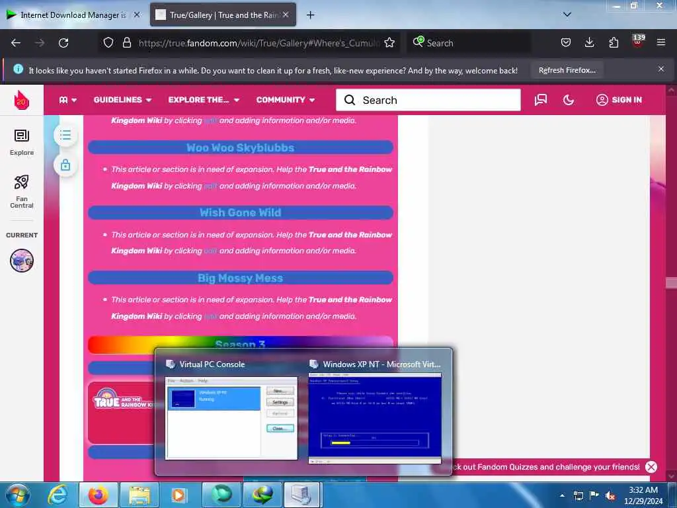Image resolution: width=677 pixels, height=508 pixels.
Task: Open Windows Explorer folder taskbar icon
Action: (x=139, y=495)
